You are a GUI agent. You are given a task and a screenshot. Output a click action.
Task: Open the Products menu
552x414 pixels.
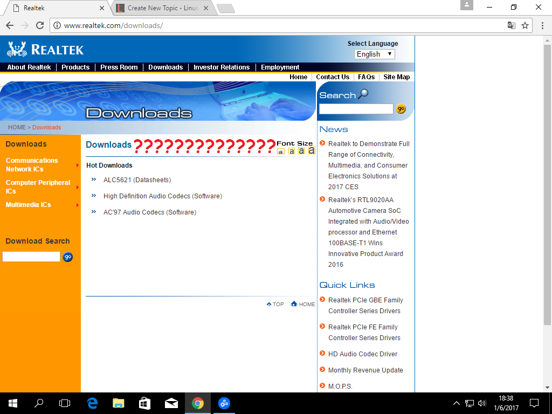coord(75,67)
